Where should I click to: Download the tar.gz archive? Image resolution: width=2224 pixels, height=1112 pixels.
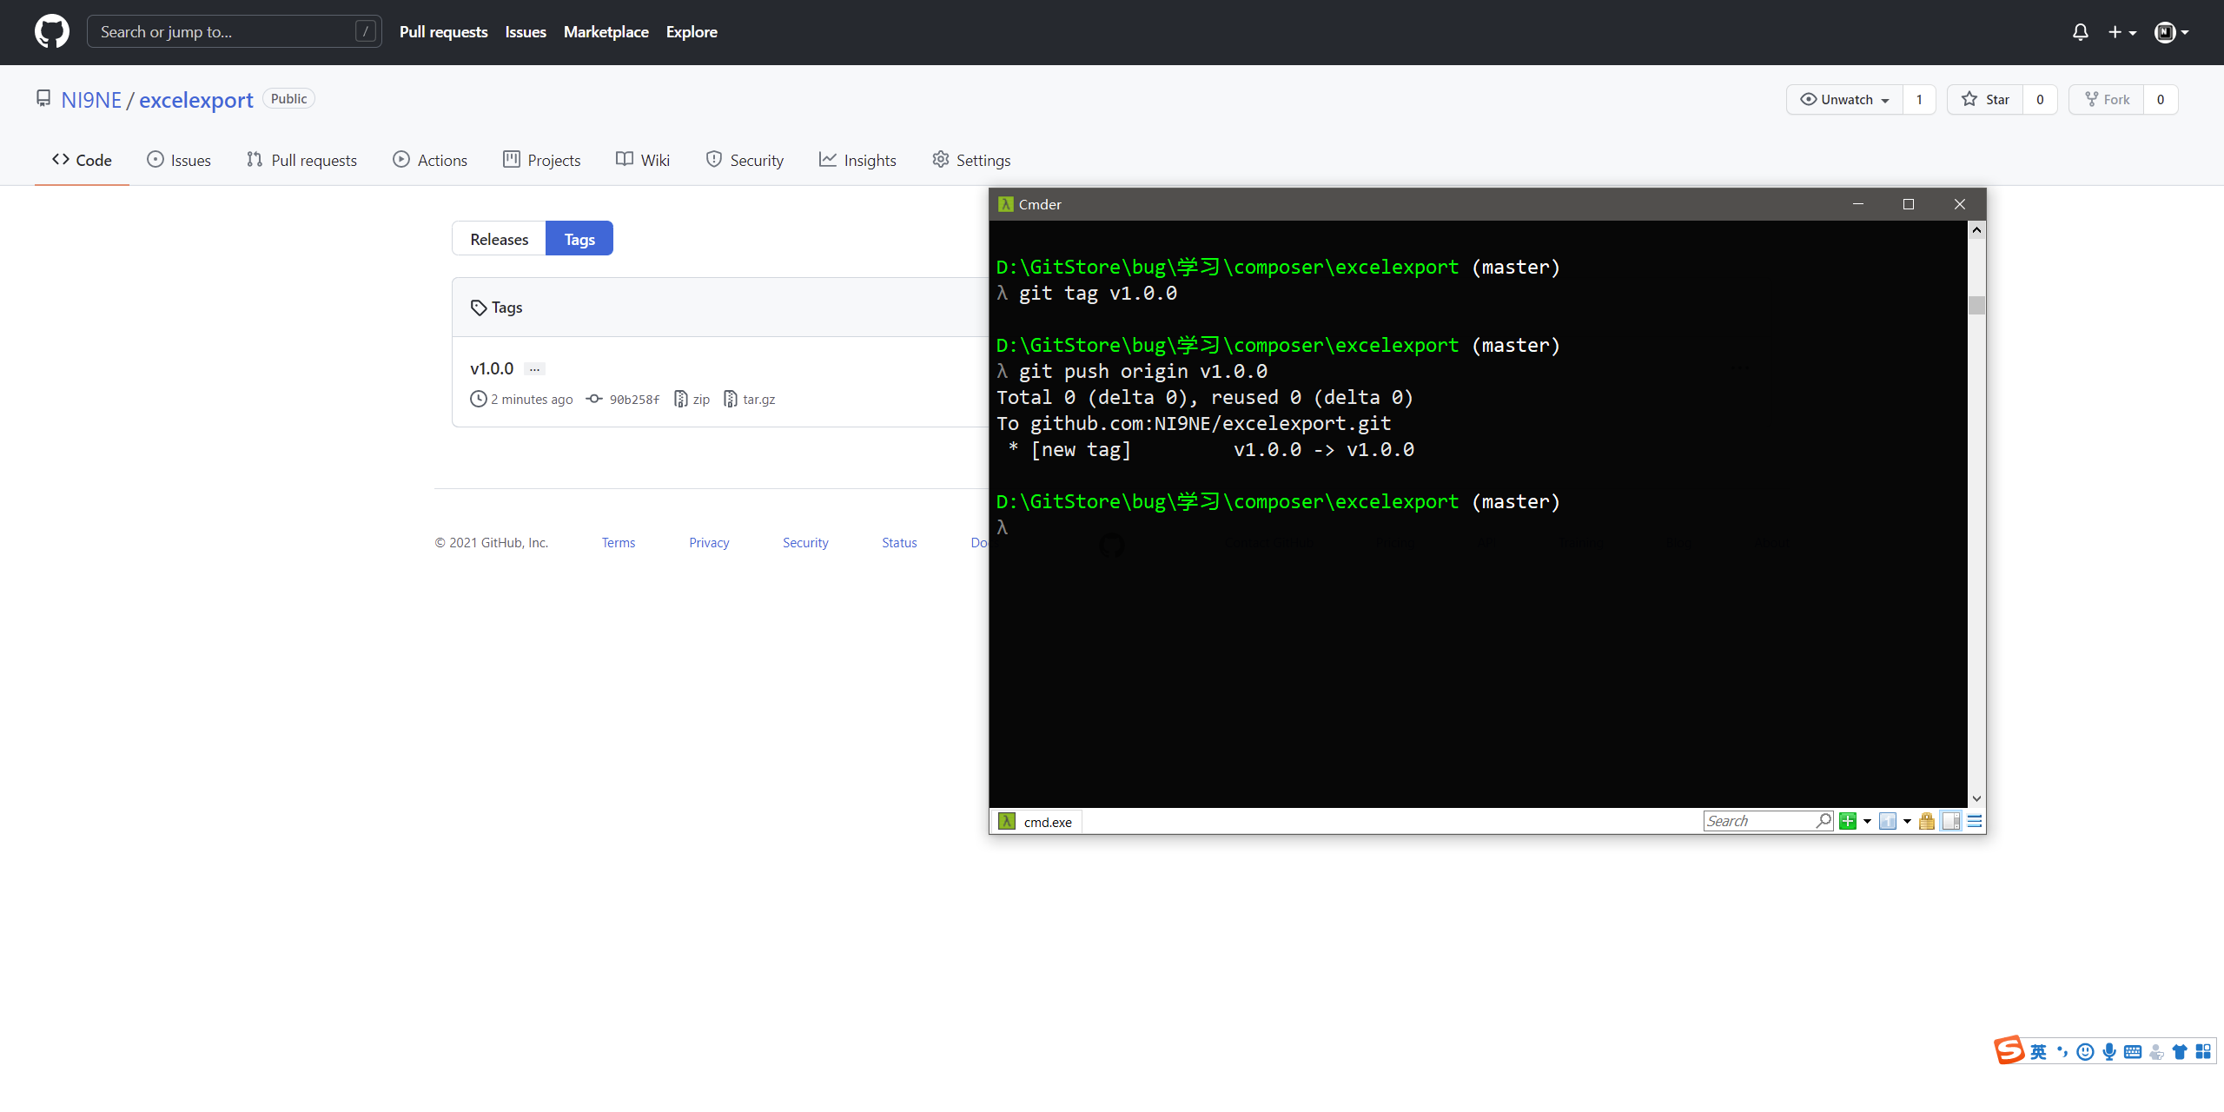(758, 400)
